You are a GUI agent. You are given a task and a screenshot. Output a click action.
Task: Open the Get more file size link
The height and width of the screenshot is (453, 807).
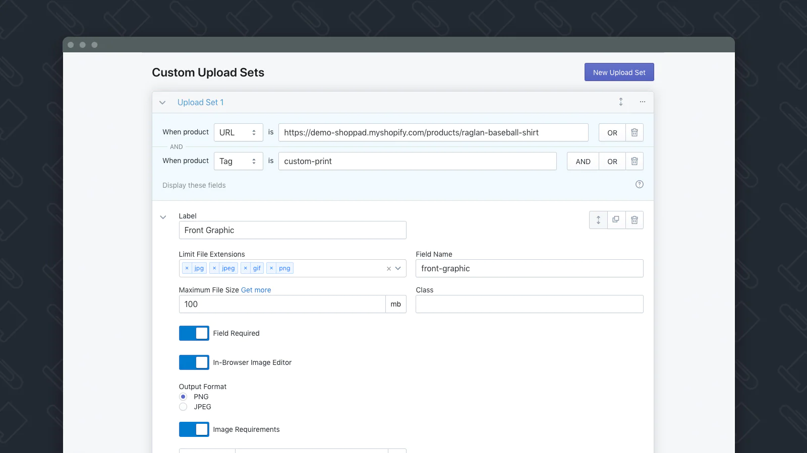[256, 290]
